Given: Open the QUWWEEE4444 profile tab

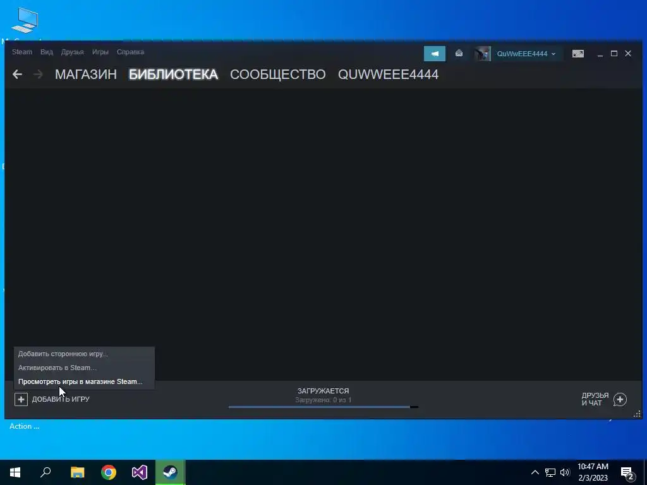Looking at the screenshot, I should 388,75.
